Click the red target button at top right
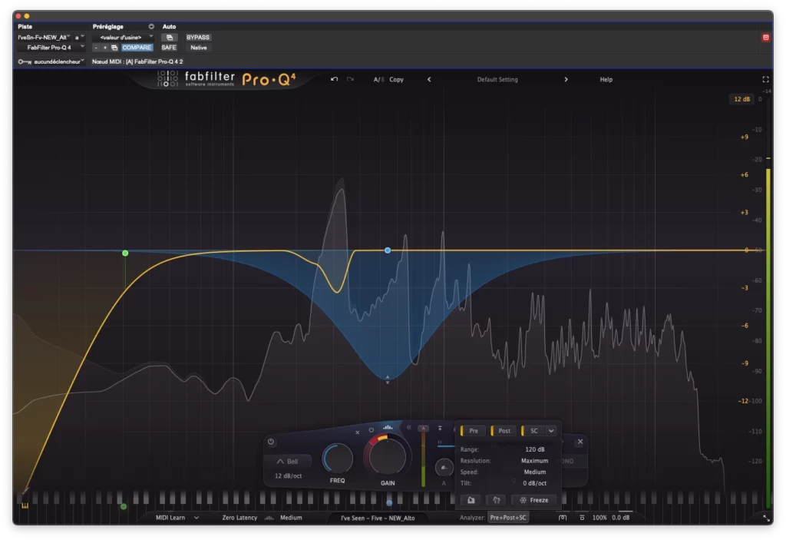The height and width of the screenshot is (540, 786). click(765, 38)
